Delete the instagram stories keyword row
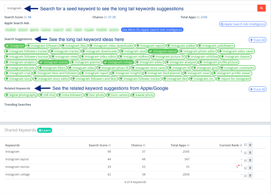The width and height of the screenshot is (271, 194). click(250, 168)
